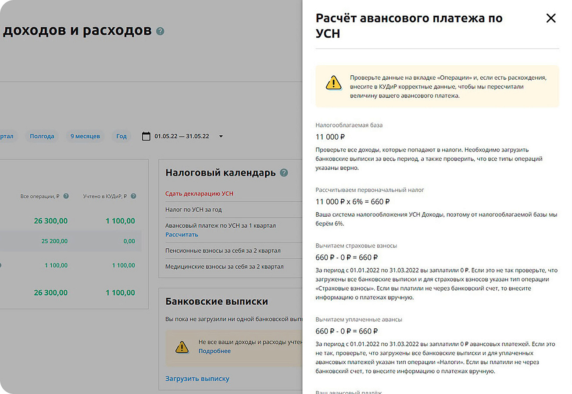
Task: Click «Расчёт авансового платежа по УСН» panel title
Action: [x=409, y=25]
